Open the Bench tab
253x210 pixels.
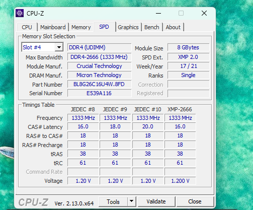[152, 27]
